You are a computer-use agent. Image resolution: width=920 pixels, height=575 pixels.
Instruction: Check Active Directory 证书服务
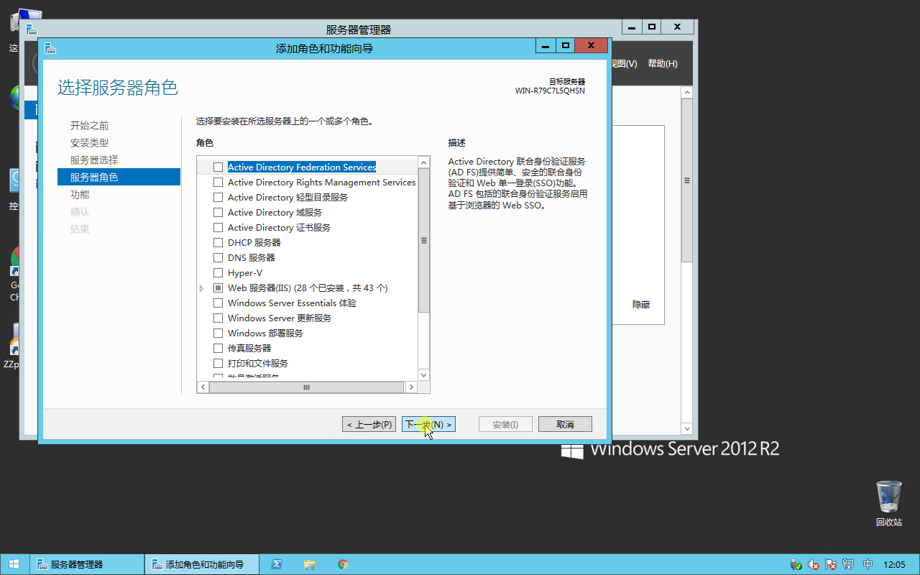pos(218,227)
